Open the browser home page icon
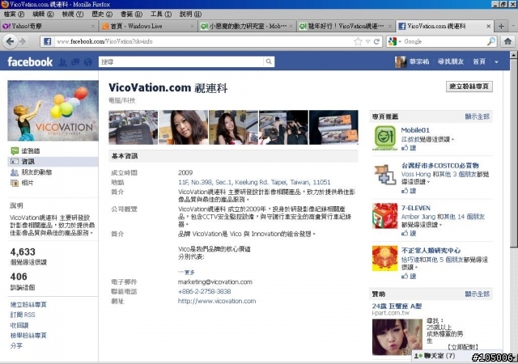Image resolution: width=518 pixels, height=364 pixels. point(507,41)
